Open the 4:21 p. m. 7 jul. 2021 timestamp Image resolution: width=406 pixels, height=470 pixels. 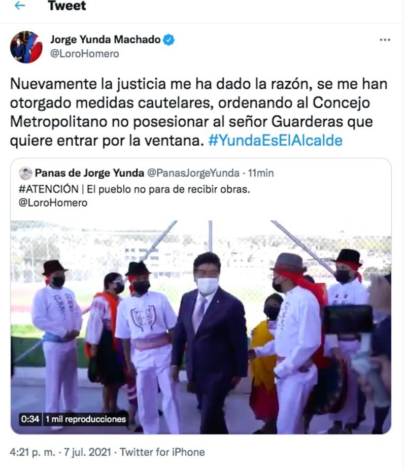pos(60,452)
